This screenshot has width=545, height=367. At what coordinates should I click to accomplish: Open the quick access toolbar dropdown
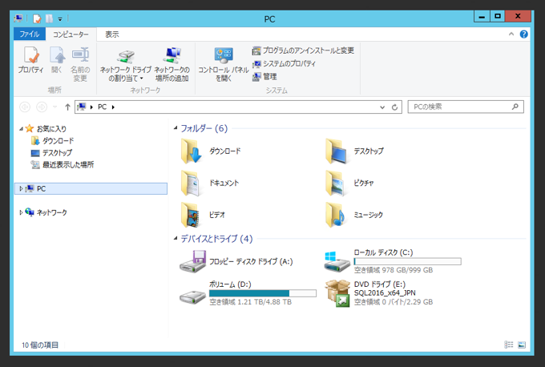pos(60,18)
